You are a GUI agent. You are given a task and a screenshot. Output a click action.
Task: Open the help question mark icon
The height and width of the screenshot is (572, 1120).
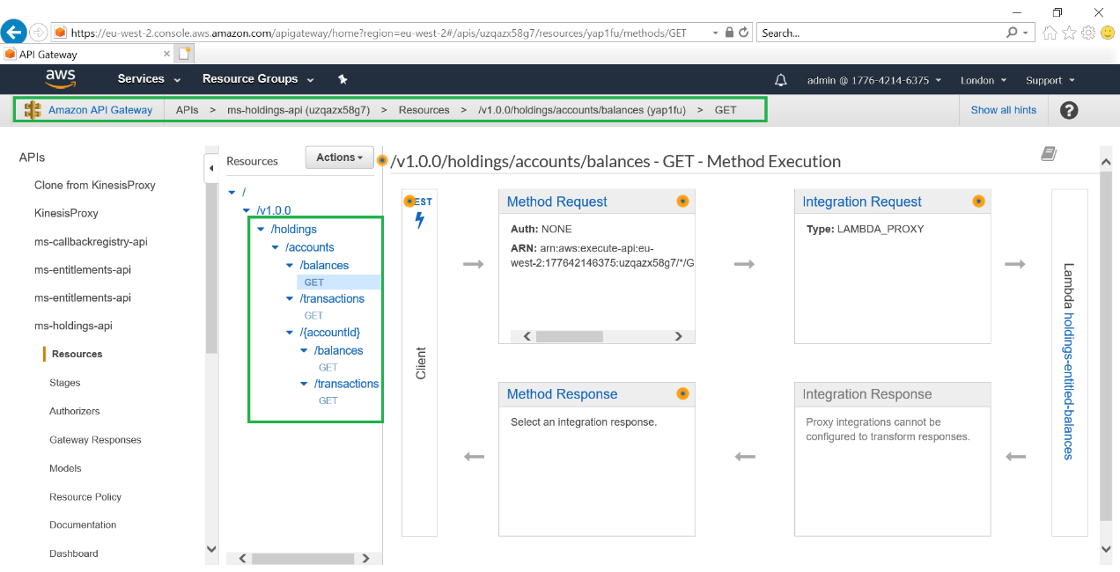[1069, 110]
